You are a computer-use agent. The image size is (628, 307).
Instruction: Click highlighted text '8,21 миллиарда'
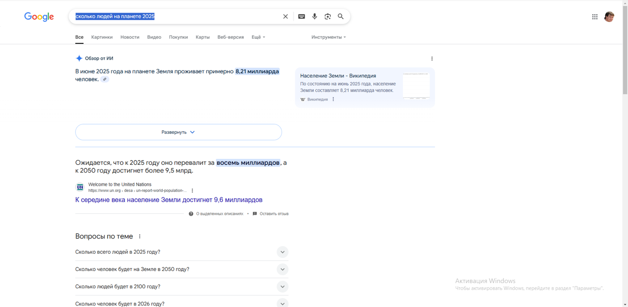[257, 71]
